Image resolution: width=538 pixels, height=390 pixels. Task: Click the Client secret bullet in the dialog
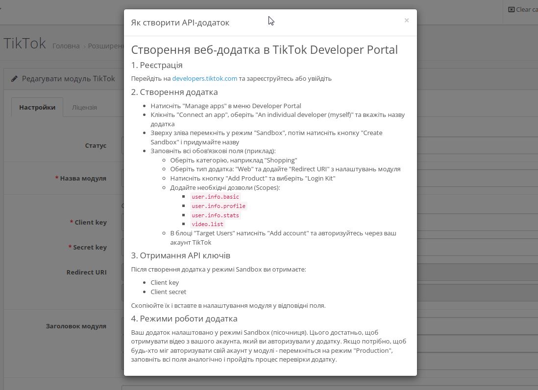(169, 292)
